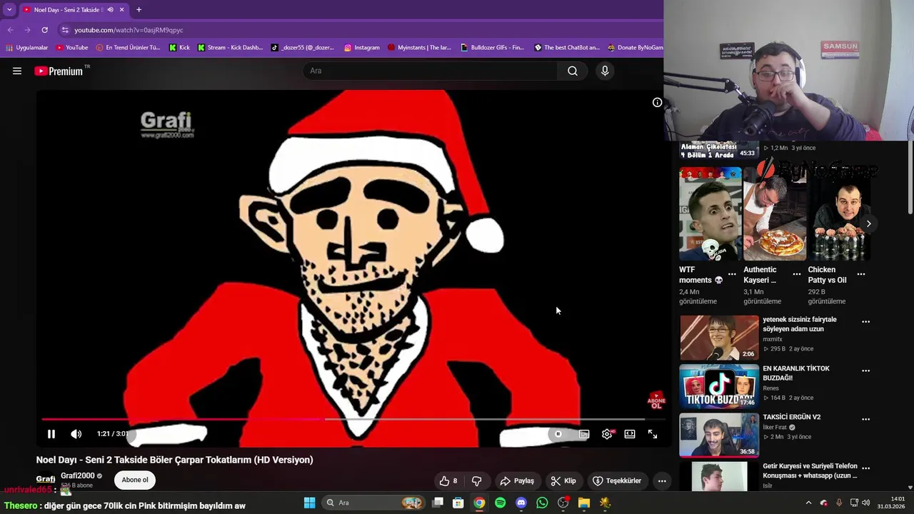Open more actions menu below video
This screenshot has width=914, height=514.
pos(662,480)
